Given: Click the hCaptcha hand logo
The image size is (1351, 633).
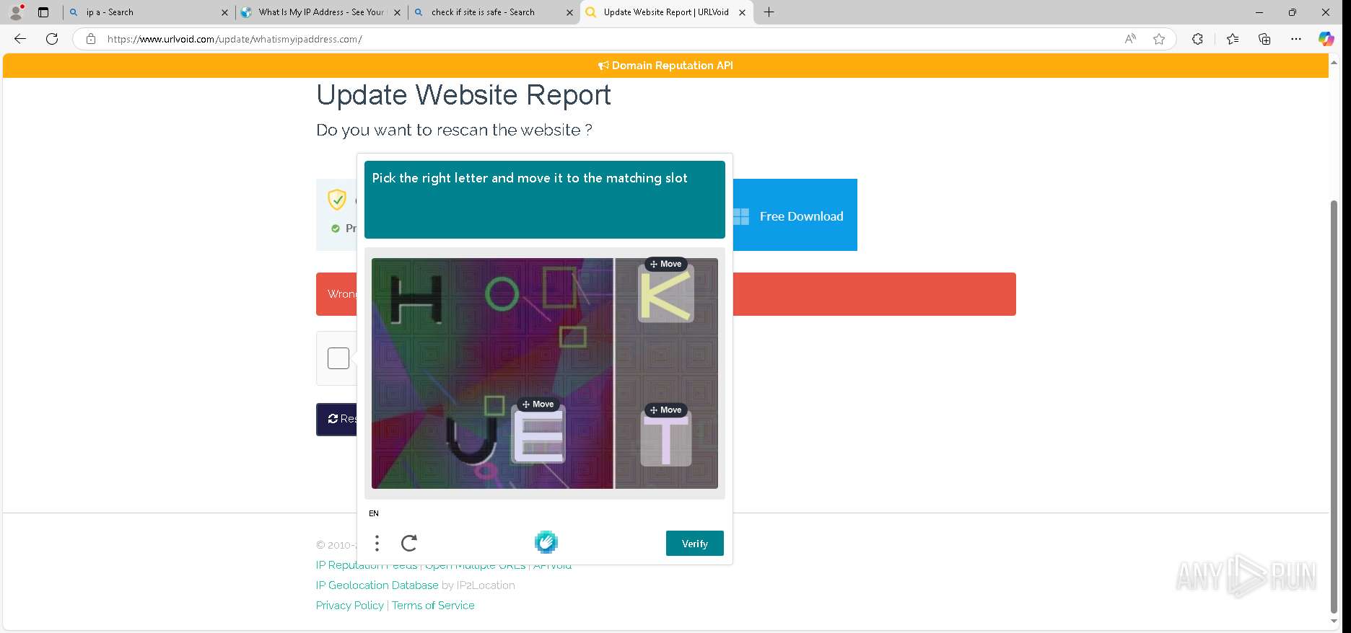Looking at the screenshot, I should click(546, 542).
